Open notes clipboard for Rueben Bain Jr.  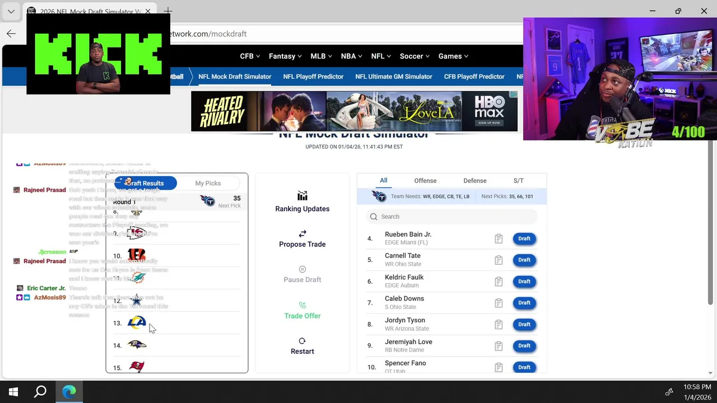click(499, 239)
